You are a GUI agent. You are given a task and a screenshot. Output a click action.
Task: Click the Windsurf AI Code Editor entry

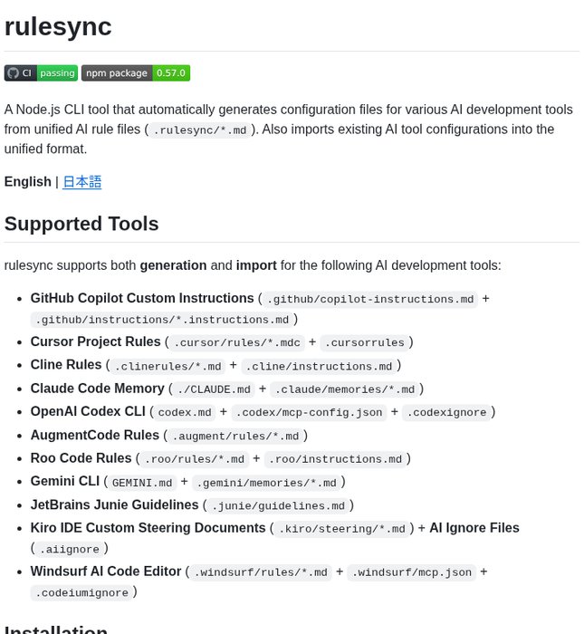[106, 572]
